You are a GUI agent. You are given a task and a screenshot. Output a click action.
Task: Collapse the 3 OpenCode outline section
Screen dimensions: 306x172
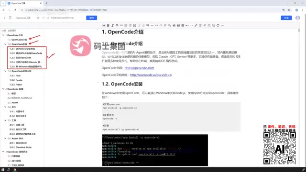(x=3, y=152)
